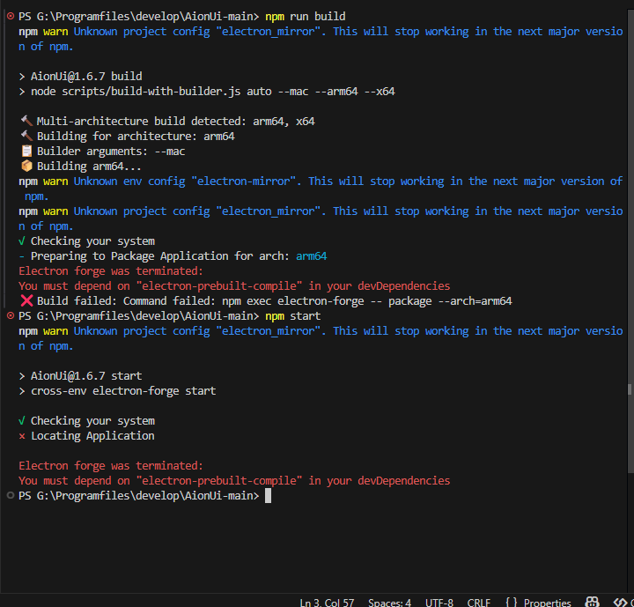Click the red X emoji before Build failed
The width and height of the screenshot is (634, 607).
26,301
